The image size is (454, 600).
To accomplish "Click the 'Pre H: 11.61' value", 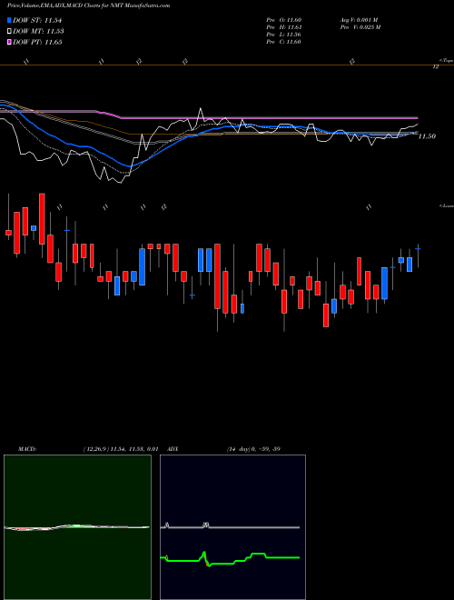I will 284,27.
